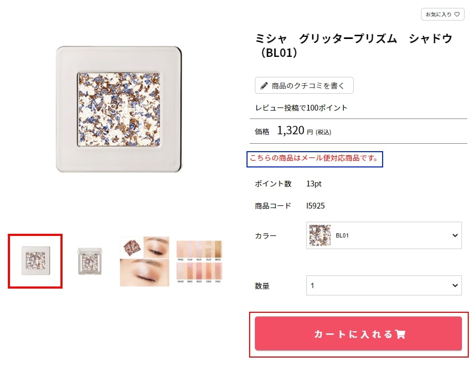473x366 pixels.
Task: Open the quantity selector showing 1
Action: coord(384,285)
